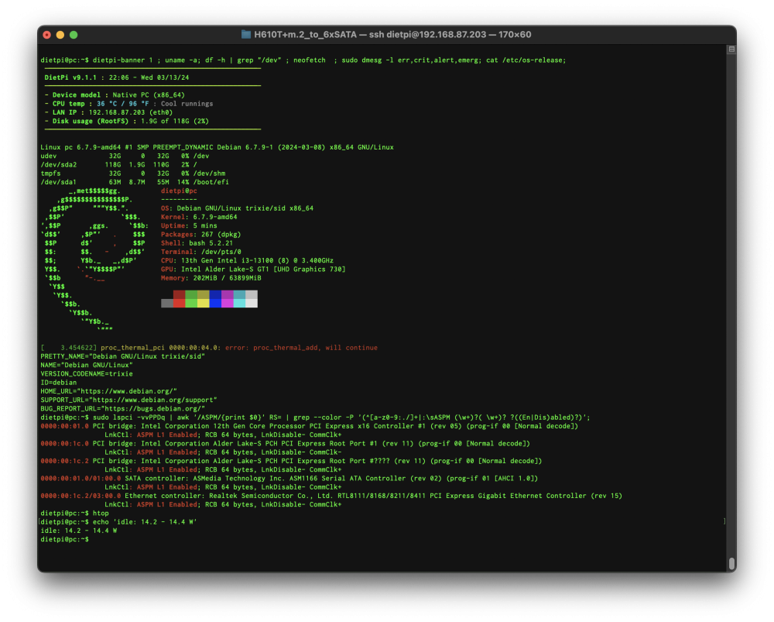Image resolution: width=774 pixels, height=622 pixels.
Task: Click the window title 'H610T+m.2_to_6xSATA'
Action: tap(305, 35)
